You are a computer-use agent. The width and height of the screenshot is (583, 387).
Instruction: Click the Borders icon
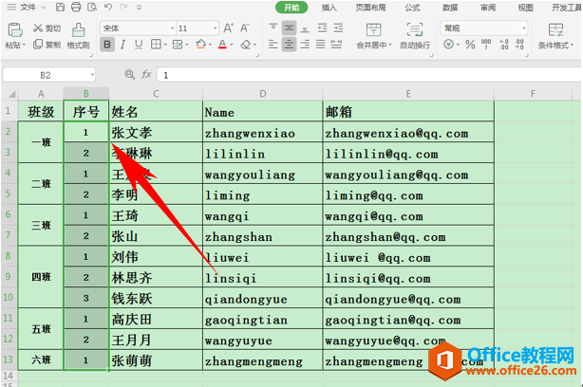point(156,45)
